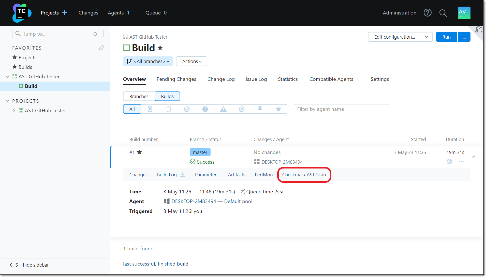The image size is (486, 277).
Task: Follow the finished build link
Action: click(x=173, y=264)
